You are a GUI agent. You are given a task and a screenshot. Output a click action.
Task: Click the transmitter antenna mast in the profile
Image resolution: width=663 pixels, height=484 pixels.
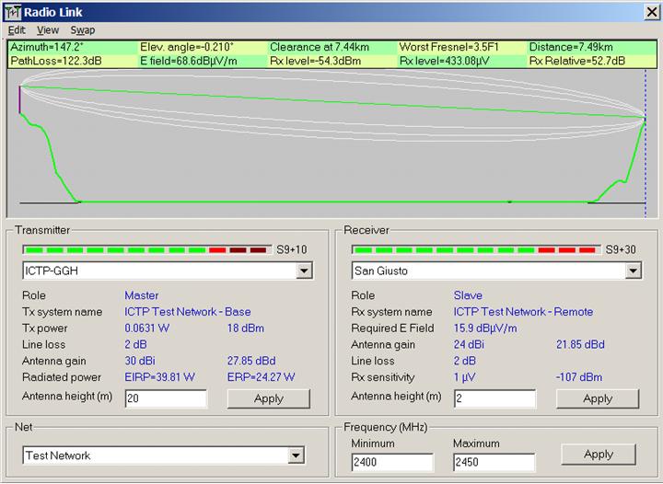click(x=19, y=100)
